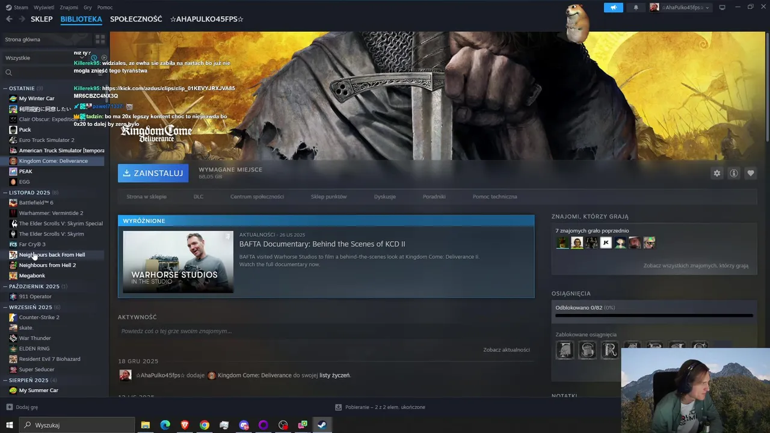Click the third locked achievement icon
This screenshot has height=433, width=770.
(610, 350)
